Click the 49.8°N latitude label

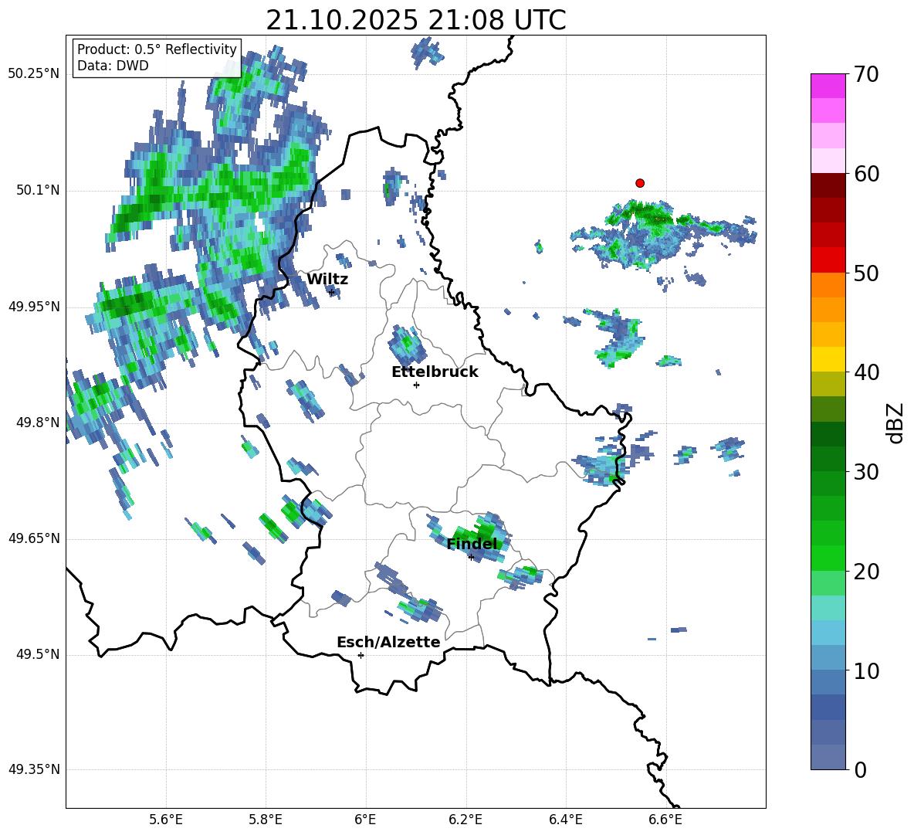click(x=38, y=423)
